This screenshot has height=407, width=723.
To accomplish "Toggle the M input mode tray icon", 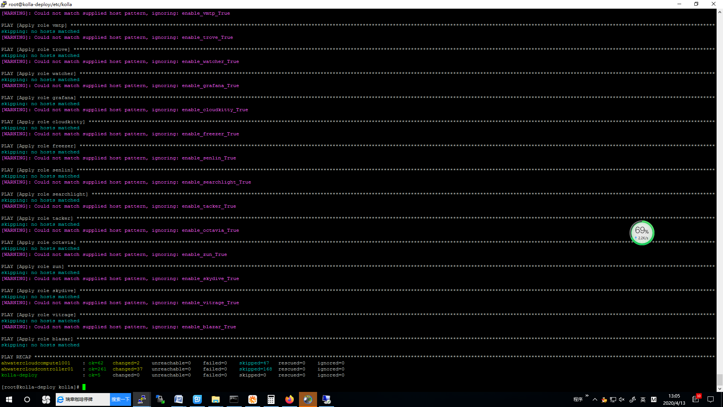I will pyautogui.click(x=654, y=399).
